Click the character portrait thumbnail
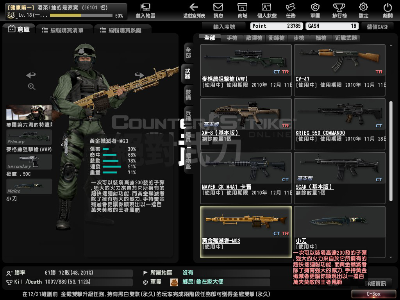Image resolution: width=400 pixels, height=300 pixels. click(29, 112)
